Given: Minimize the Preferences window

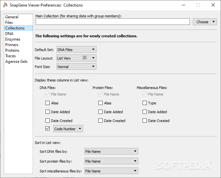Looking at the screenshot, I should (183, 5).
